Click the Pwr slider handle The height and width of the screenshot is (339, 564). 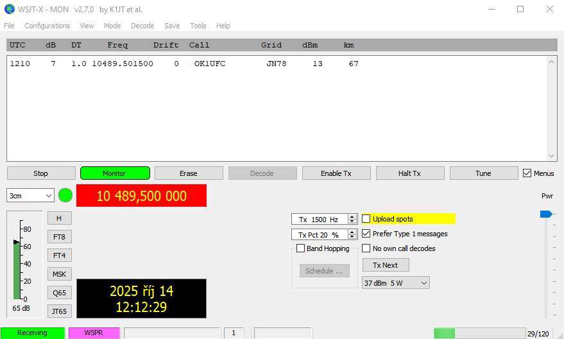click(x=545, y=214)
